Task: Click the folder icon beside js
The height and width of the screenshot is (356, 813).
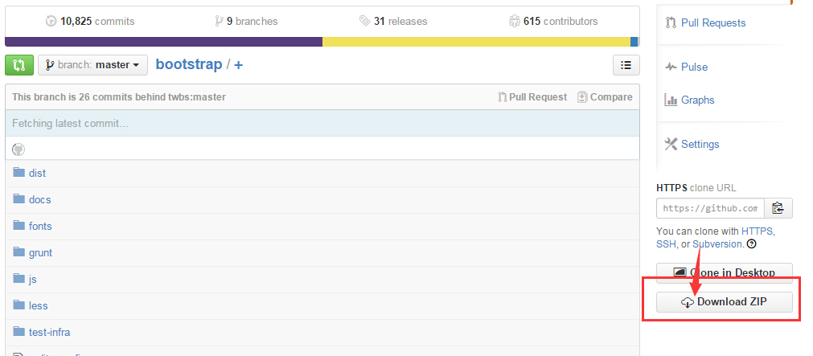Action: coord(19,278)
